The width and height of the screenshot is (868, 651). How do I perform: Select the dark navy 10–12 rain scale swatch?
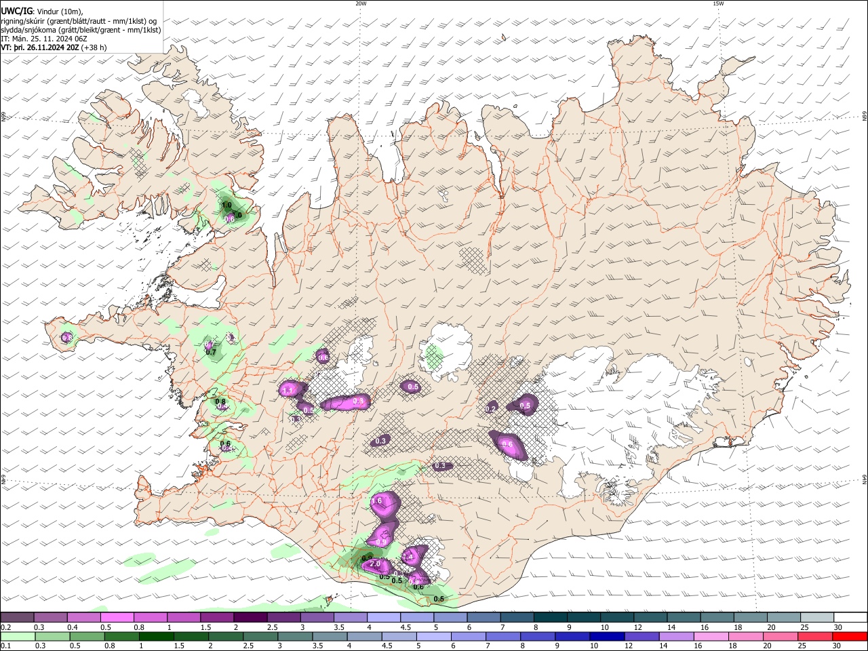coord(606,636)
